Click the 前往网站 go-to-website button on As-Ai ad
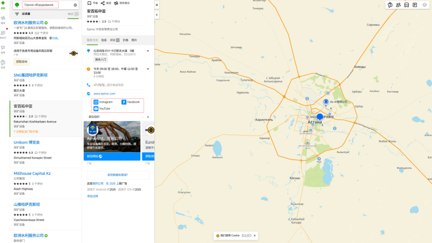 click(112, 156)
